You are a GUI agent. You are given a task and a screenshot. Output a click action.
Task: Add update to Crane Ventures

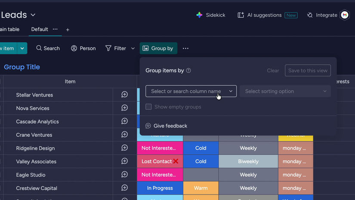[124, 134]
